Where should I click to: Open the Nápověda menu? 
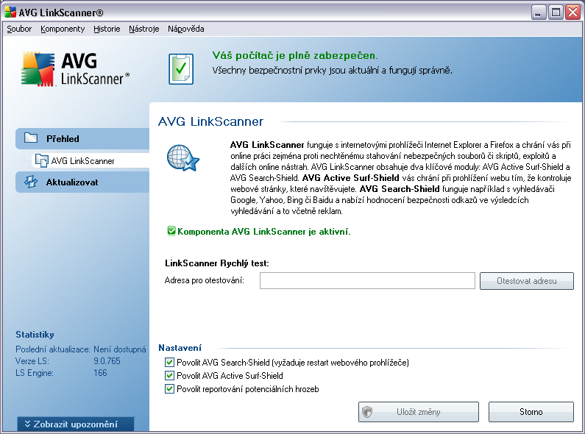[185, 29]
